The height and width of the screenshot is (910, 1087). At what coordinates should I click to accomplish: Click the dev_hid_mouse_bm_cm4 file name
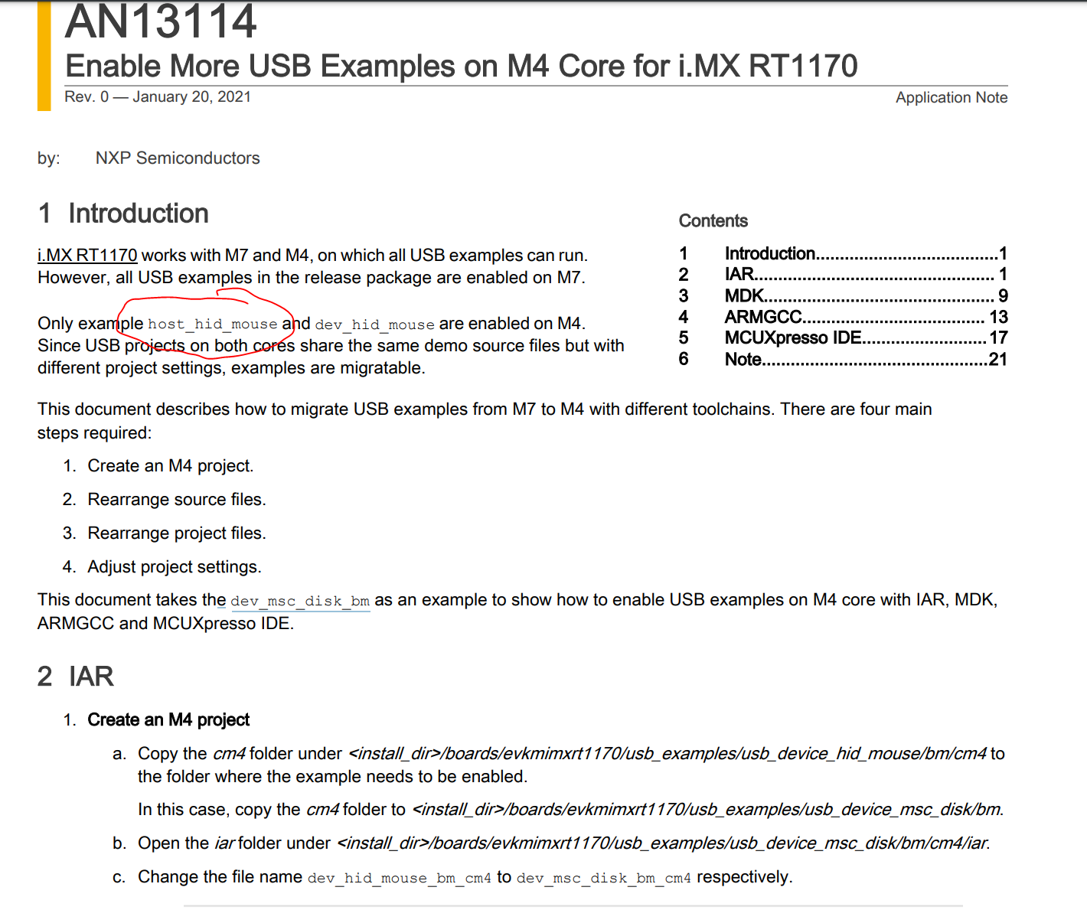pos(399,878)
